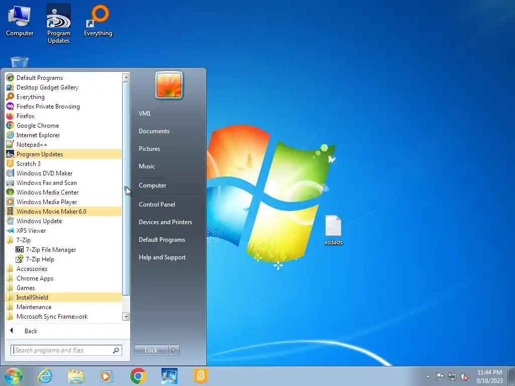Open Pictures from the right pane
Viewport: 515px width, 386px height.
pyautogui.click(x=169, y=148)
